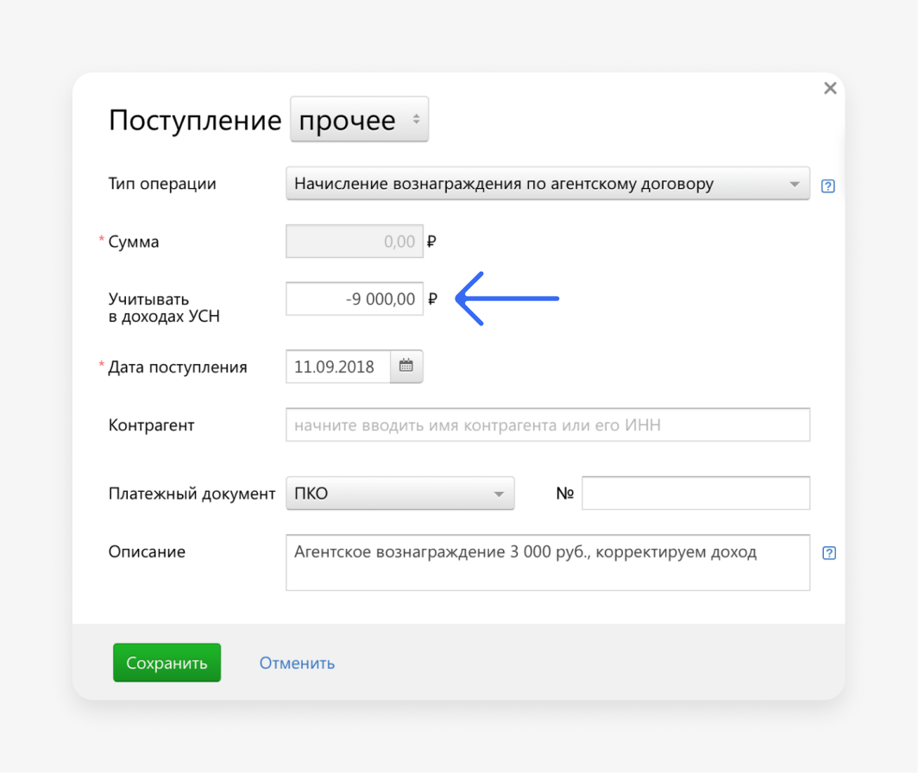Viewport: 918px width, 773px height.
Task: Click the Контрагент search field
Action: [x=547, y=425]
